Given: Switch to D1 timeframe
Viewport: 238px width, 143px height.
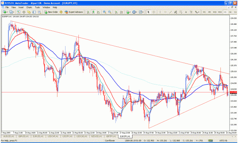Looking at the screenshot, I should [235, 12].
